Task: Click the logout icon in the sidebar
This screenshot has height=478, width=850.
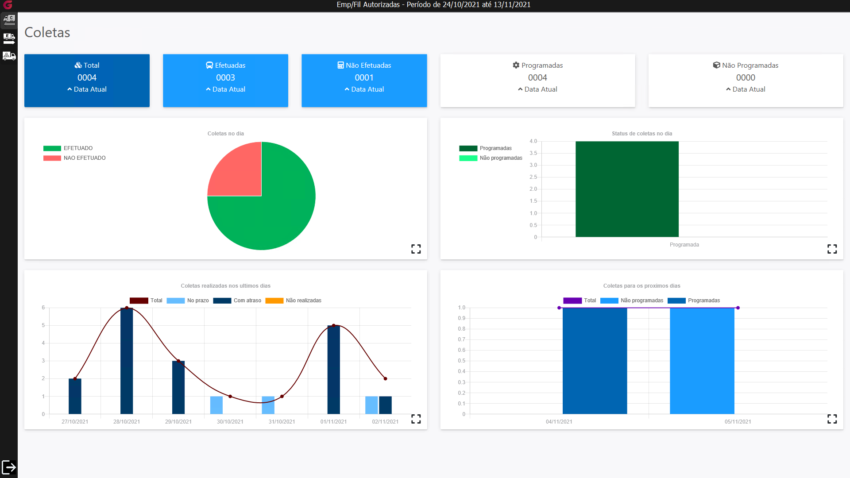Action: pyautogui.click(x=9, y=467)
